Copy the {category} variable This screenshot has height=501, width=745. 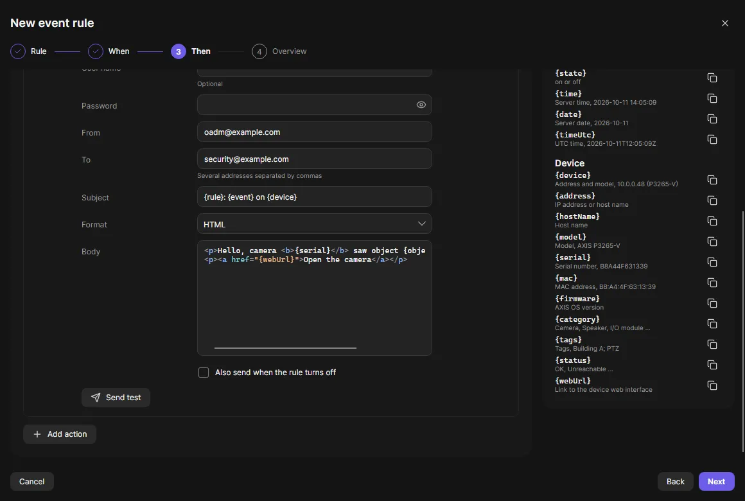(712, 324)
